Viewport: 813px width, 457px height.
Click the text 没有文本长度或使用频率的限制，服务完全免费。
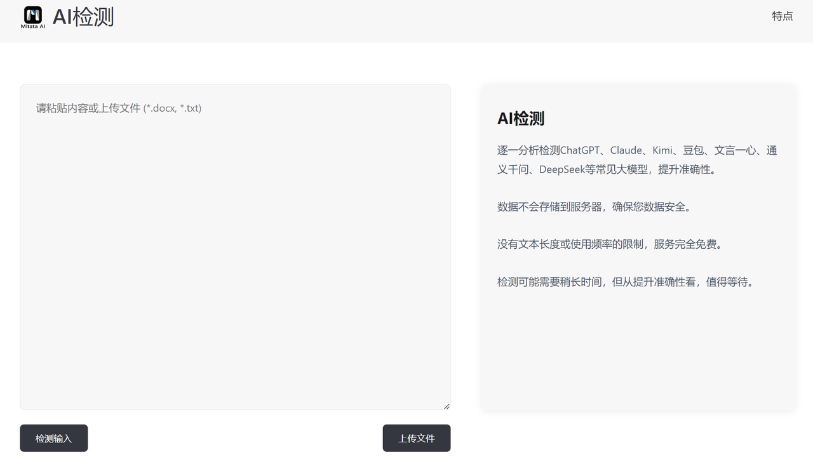point(610,244)
